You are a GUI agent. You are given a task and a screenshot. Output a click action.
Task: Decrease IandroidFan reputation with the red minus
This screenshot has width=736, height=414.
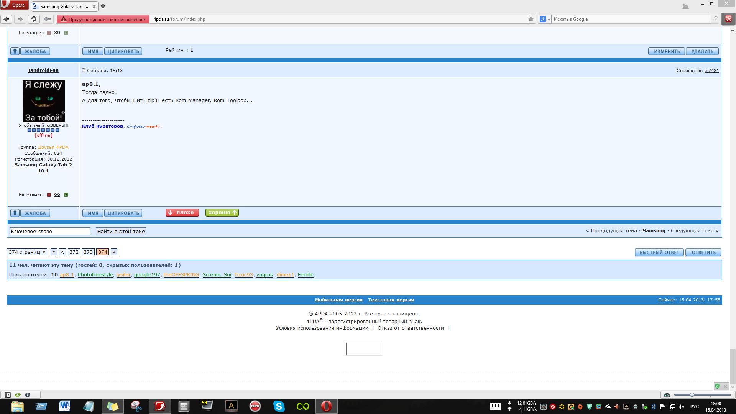(x=49, y=195)
